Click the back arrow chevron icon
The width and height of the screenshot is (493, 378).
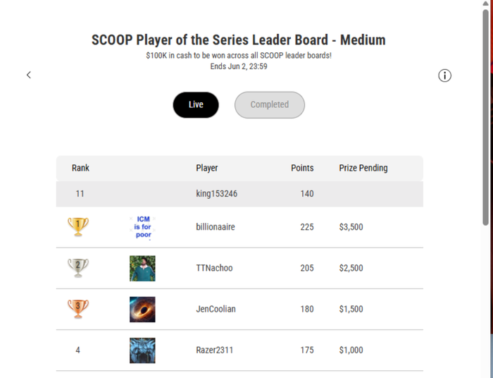tap(29, 75)
